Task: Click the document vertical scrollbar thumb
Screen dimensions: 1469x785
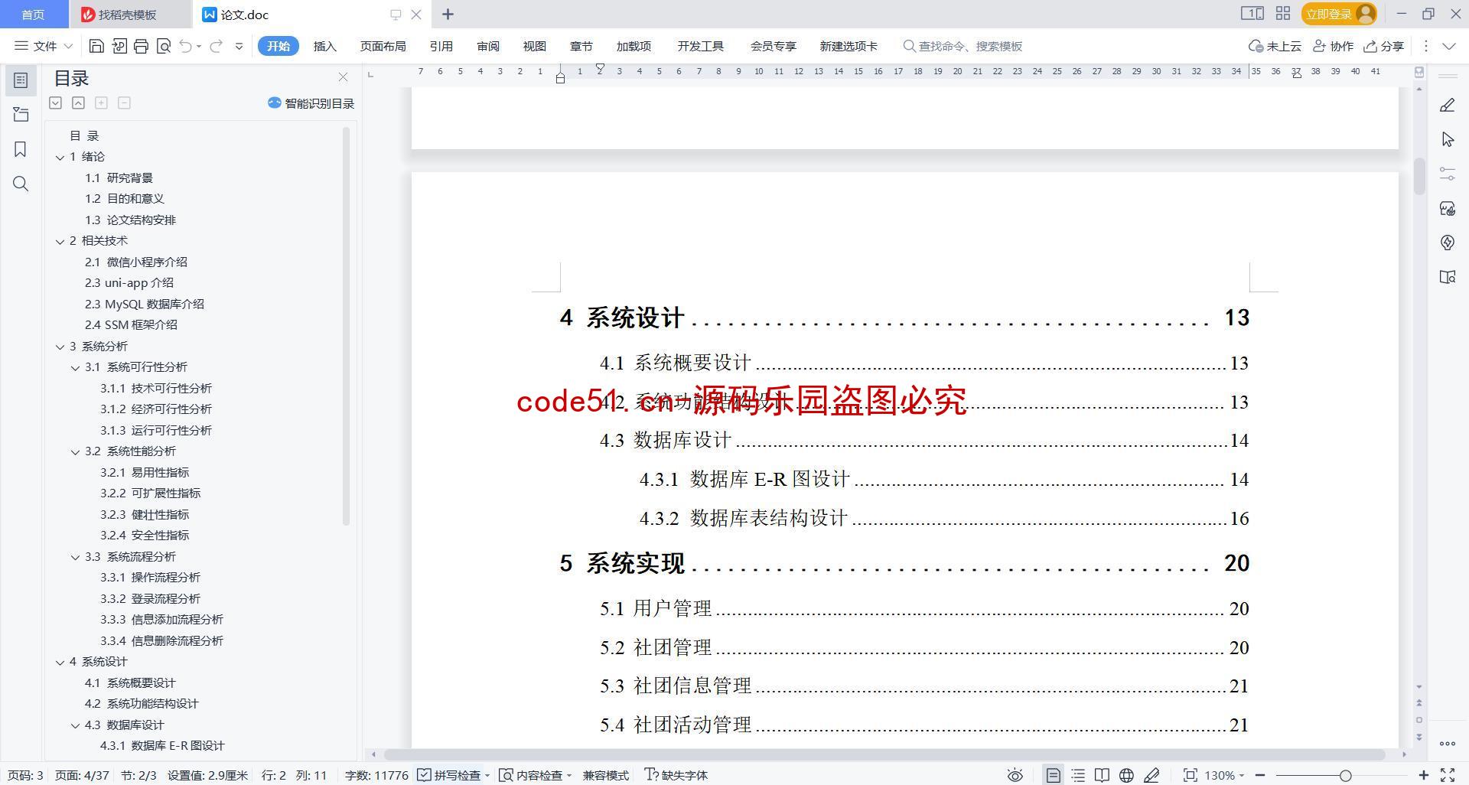Action: [x=1419, y=177]
